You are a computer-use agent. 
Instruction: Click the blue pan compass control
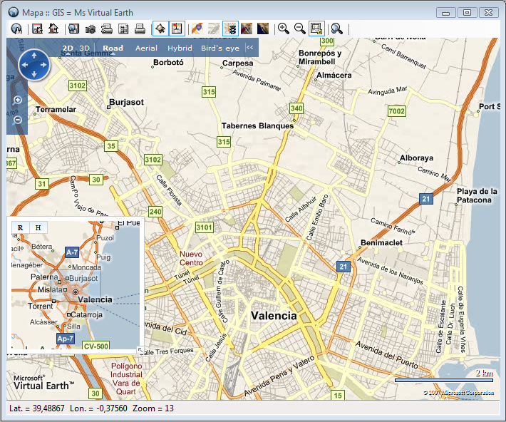click(33, 66)
